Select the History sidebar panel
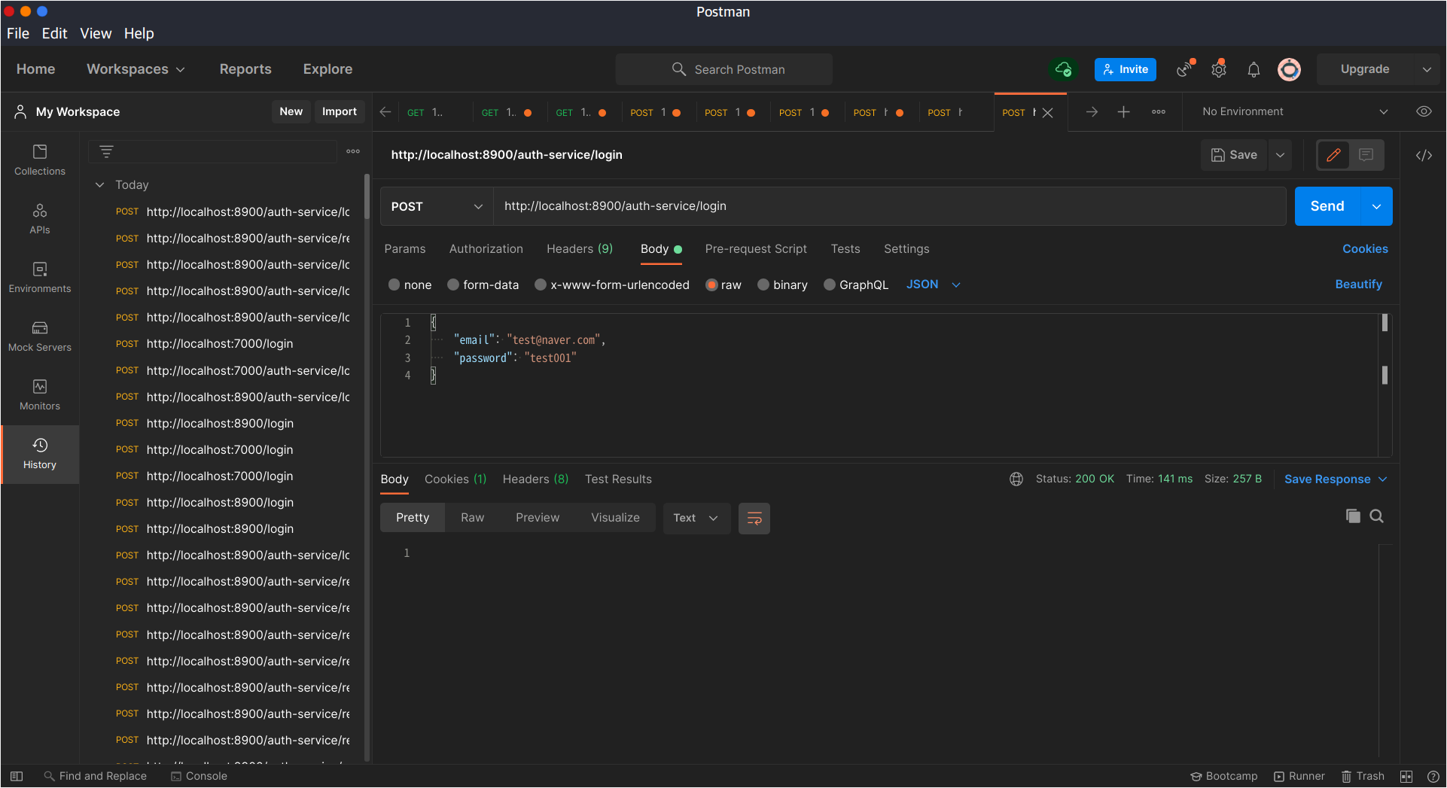 [x=40, y=454]
